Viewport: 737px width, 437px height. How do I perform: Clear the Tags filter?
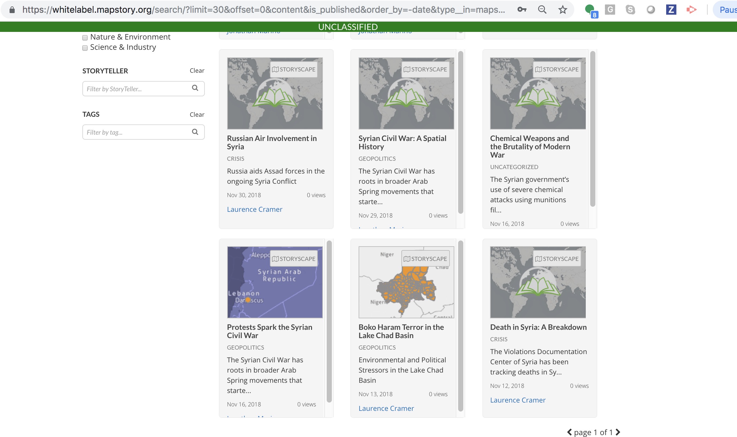197,114
